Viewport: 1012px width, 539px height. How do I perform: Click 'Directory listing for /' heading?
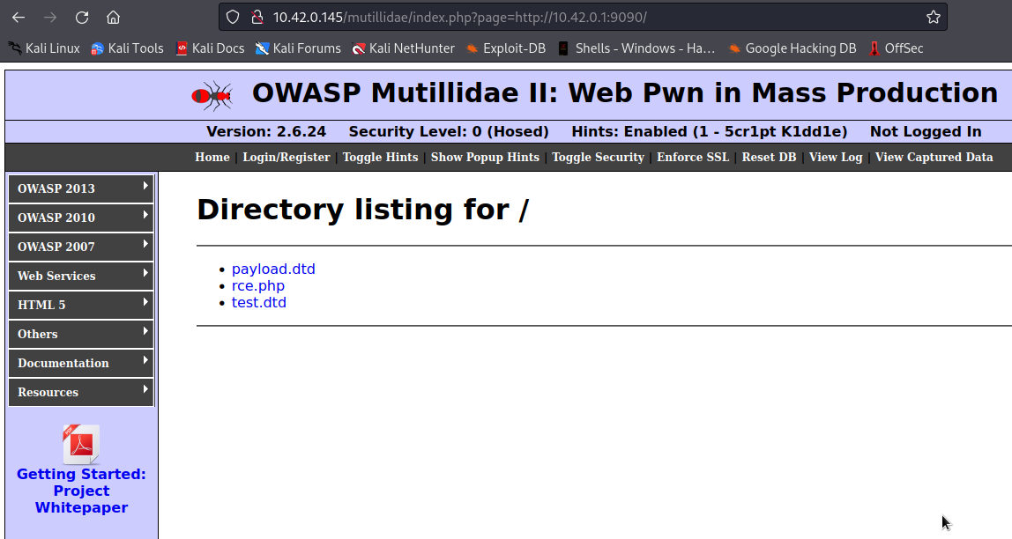(362, 210)
